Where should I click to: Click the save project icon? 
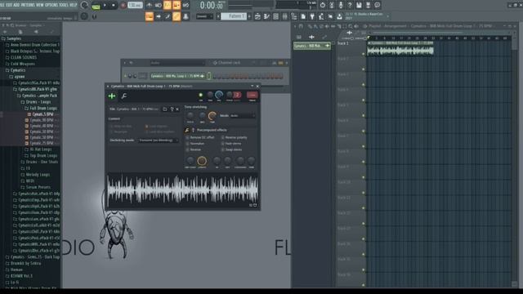[359, 5]
